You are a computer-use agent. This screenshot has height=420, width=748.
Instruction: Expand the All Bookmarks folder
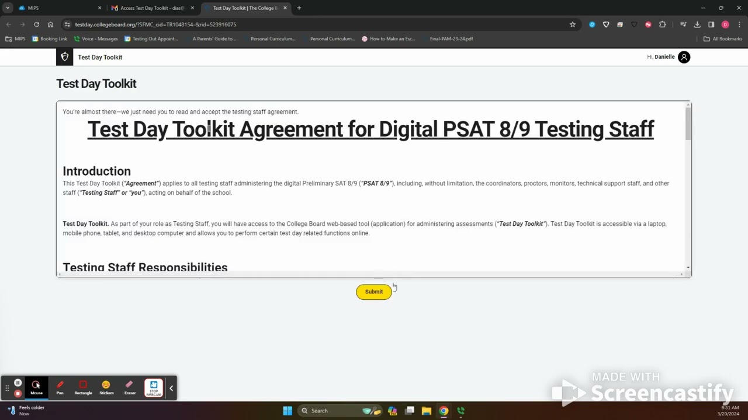click(723, 39)
